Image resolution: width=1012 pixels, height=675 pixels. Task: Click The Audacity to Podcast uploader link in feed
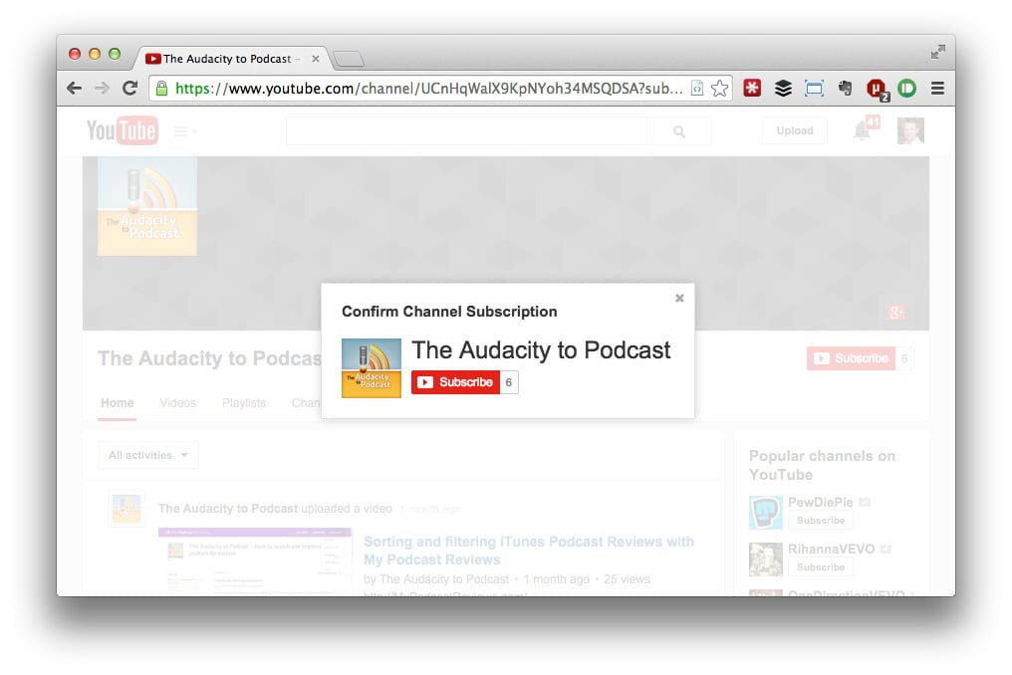(228, 509)
